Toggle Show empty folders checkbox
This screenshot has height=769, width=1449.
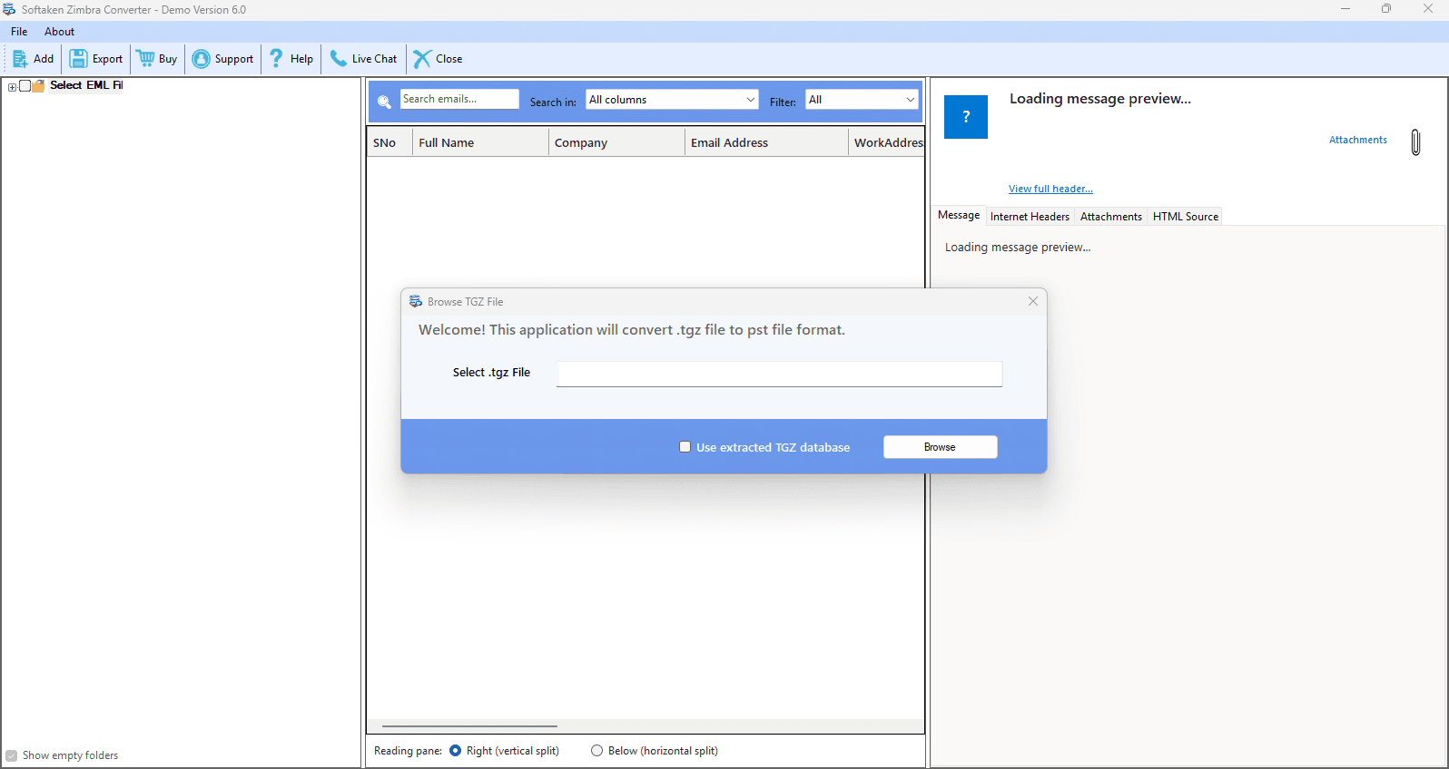[x=12, y=755]
